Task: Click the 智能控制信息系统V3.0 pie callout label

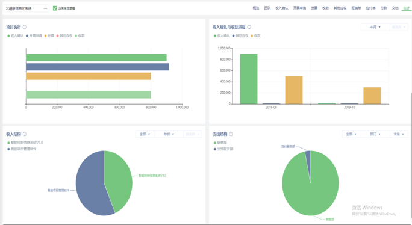Action: (x=152, y=176)
